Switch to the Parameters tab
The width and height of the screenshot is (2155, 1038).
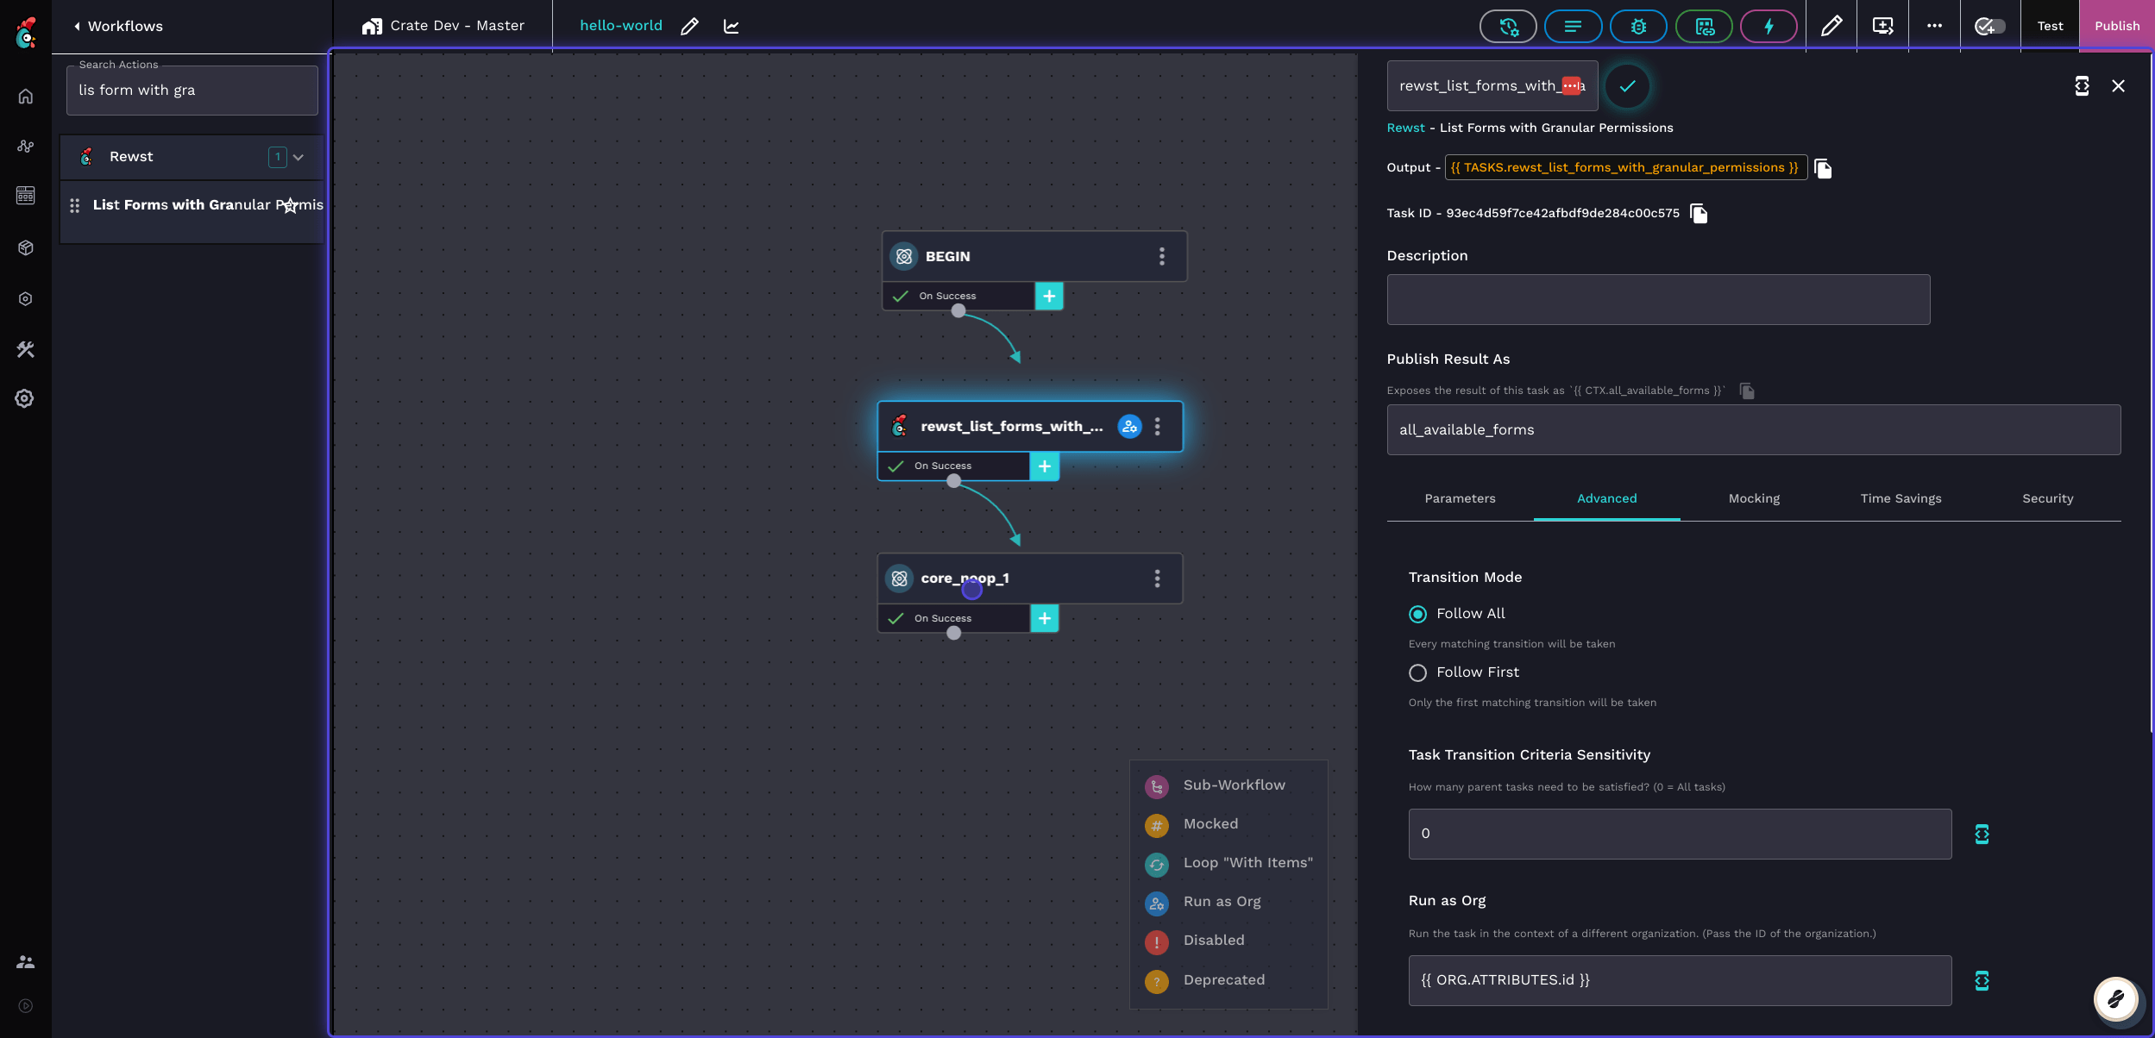tap(1460, 498)
